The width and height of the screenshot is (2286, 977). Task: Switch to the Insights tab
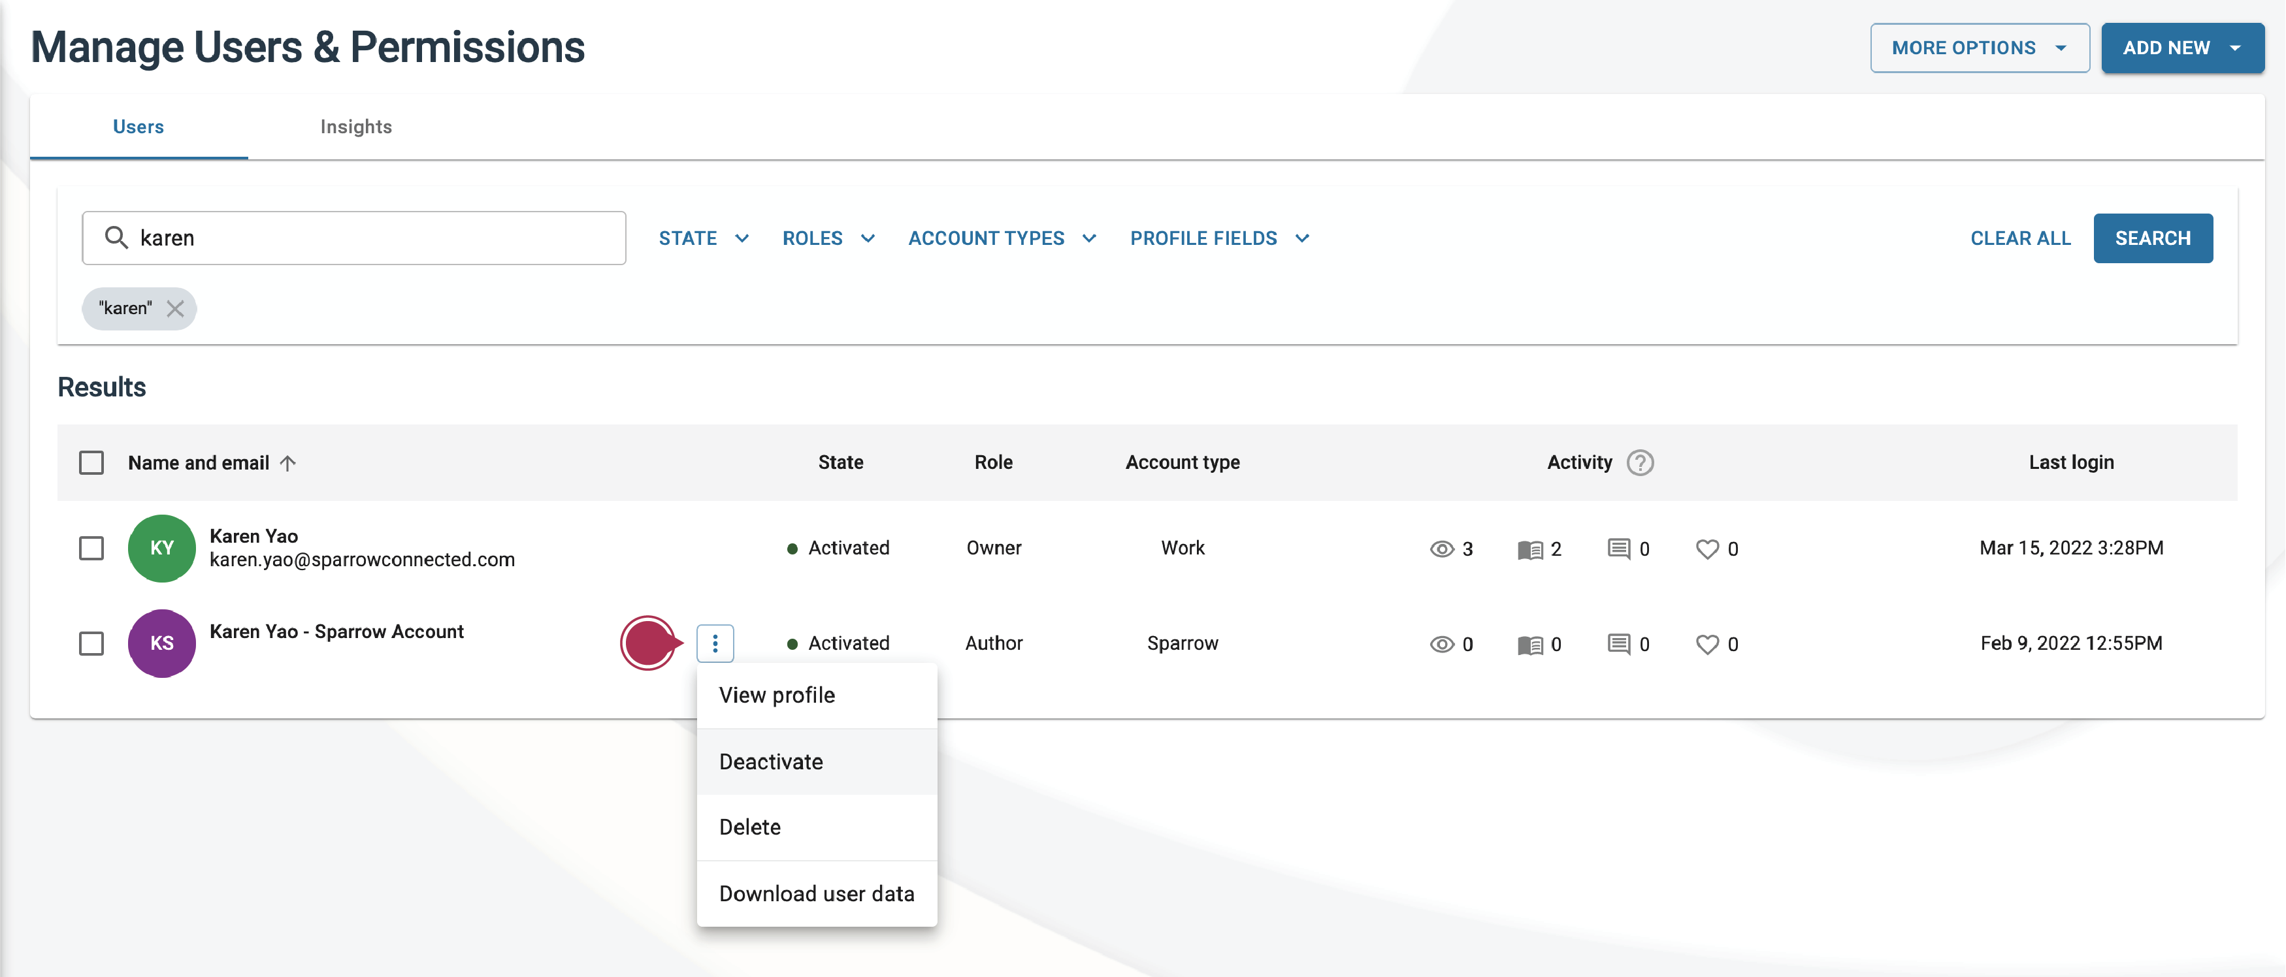pos(356,127)
